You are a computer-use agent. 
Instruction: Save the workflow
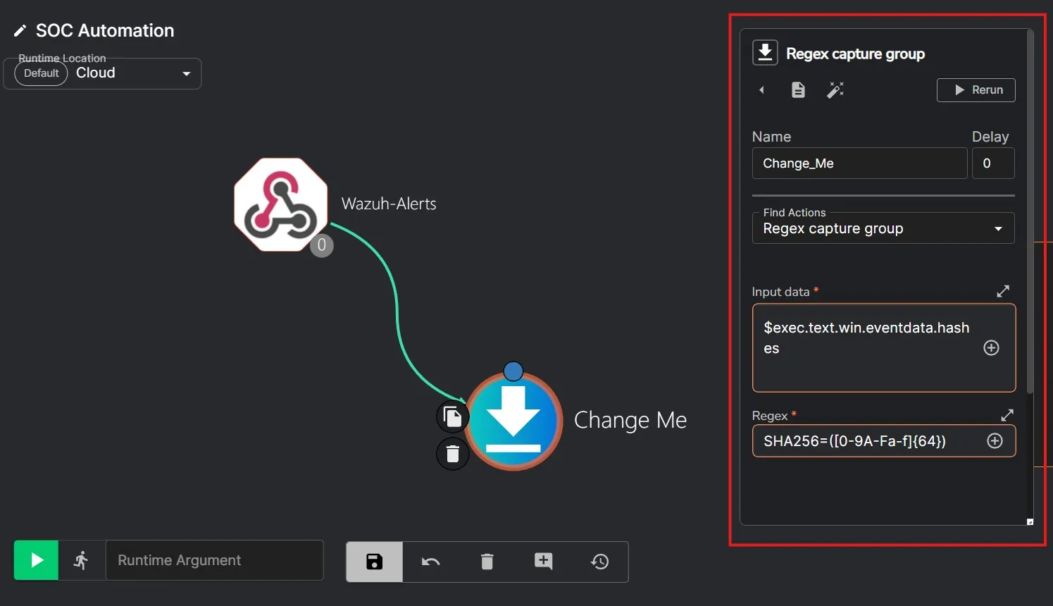[374, 562]
